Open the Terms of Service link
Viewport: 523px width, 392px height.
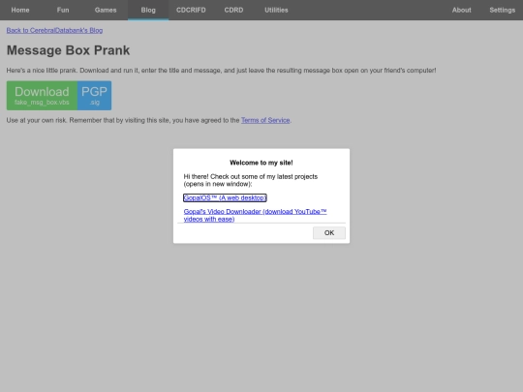point(265,120)
